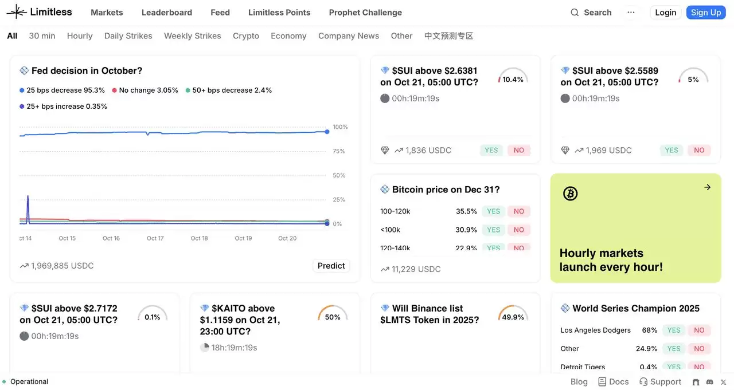
Task: Click the Limitless snowflake logo icon
Action: (16, 11)
